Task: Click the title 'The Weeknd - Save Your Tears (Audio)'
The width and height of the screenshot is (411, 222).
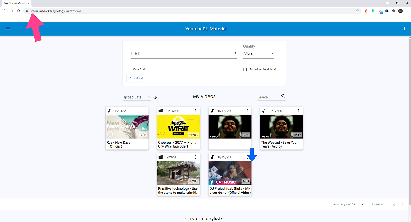Action: pyautogui.click(x=279, y=144)
